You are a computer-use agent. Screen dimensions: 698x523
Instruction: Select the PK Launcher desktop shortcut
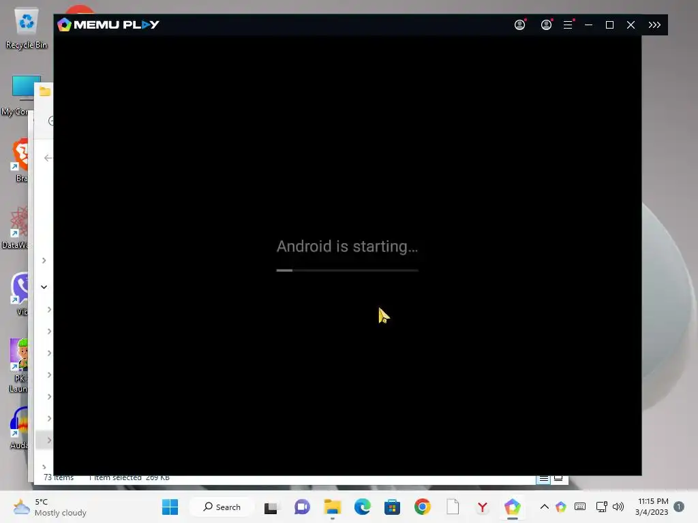tap(18, 366)
